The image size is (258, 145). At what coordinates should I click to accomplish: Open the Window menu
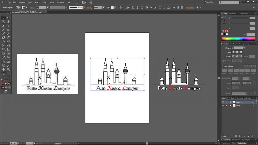tap(60, 2)
